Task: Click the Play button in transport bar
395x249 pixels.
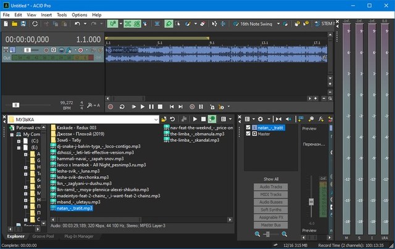Action: (143, 107)
